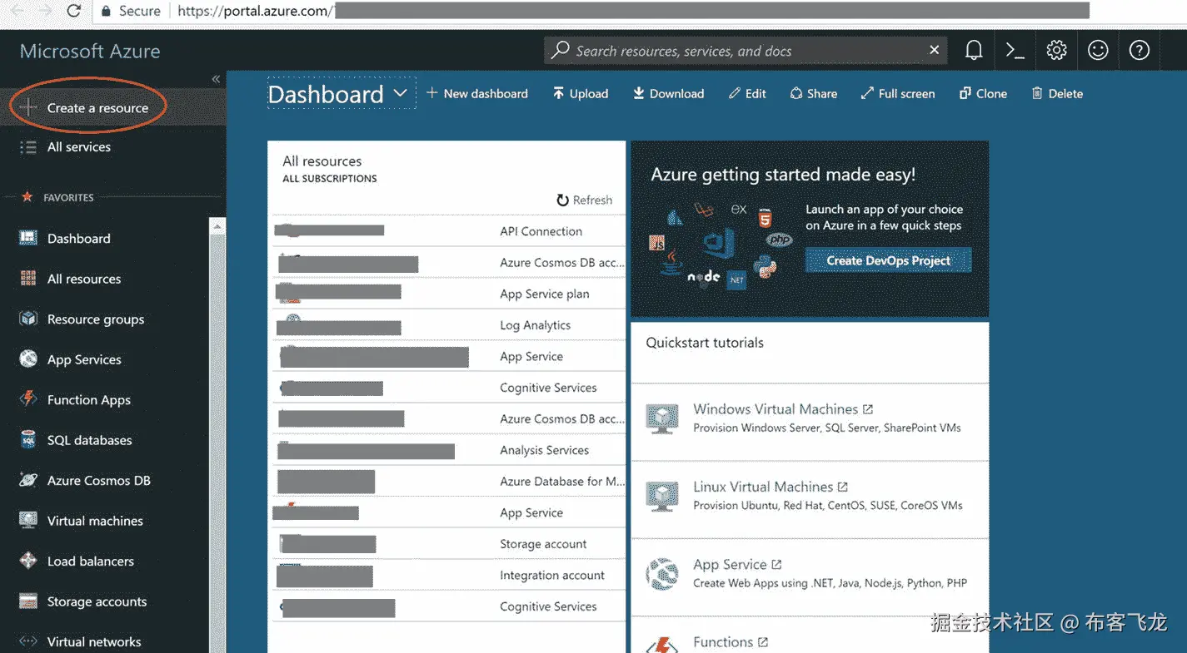Viewport: 1187px width, 653px height.
Task: Click the Virtual machines monitor icon
Action: [28, 521]
